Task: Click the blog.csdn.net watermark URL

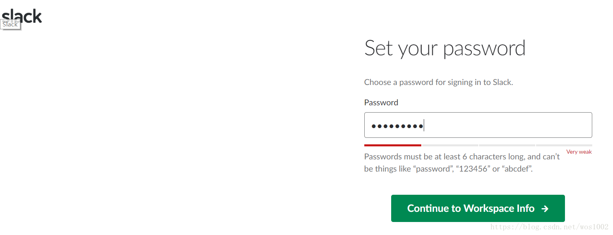Action: coord(550,227)
